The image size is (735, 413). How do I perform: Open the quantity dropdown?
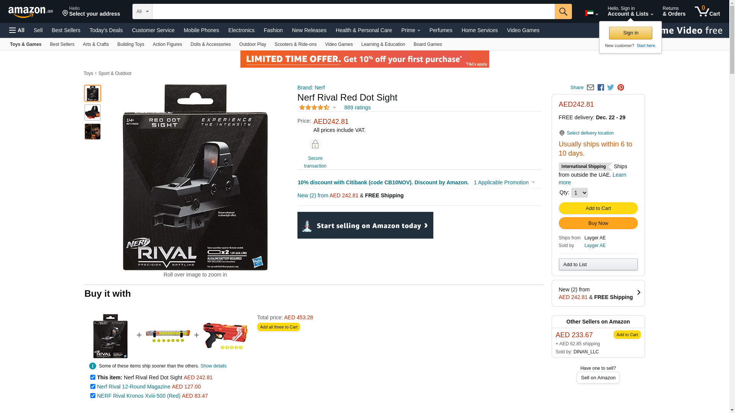coord(579,193)
